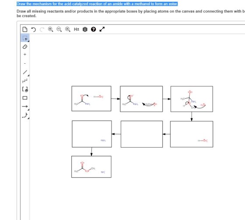This screenshot has height=220, width=245.
Task: Select the rectangle shape tool
Action: click(x=25, y=98)
